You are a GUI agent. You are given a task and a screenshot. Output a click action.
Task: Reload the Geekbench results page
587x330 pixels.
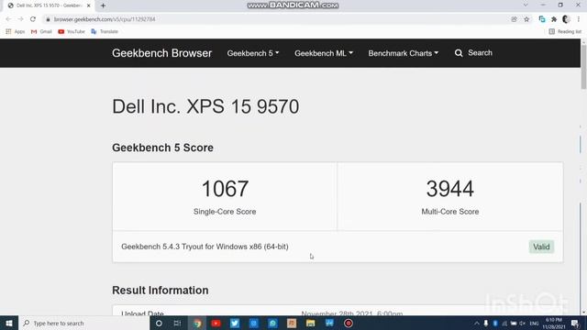pyautogui.click(x=33, y=19)
